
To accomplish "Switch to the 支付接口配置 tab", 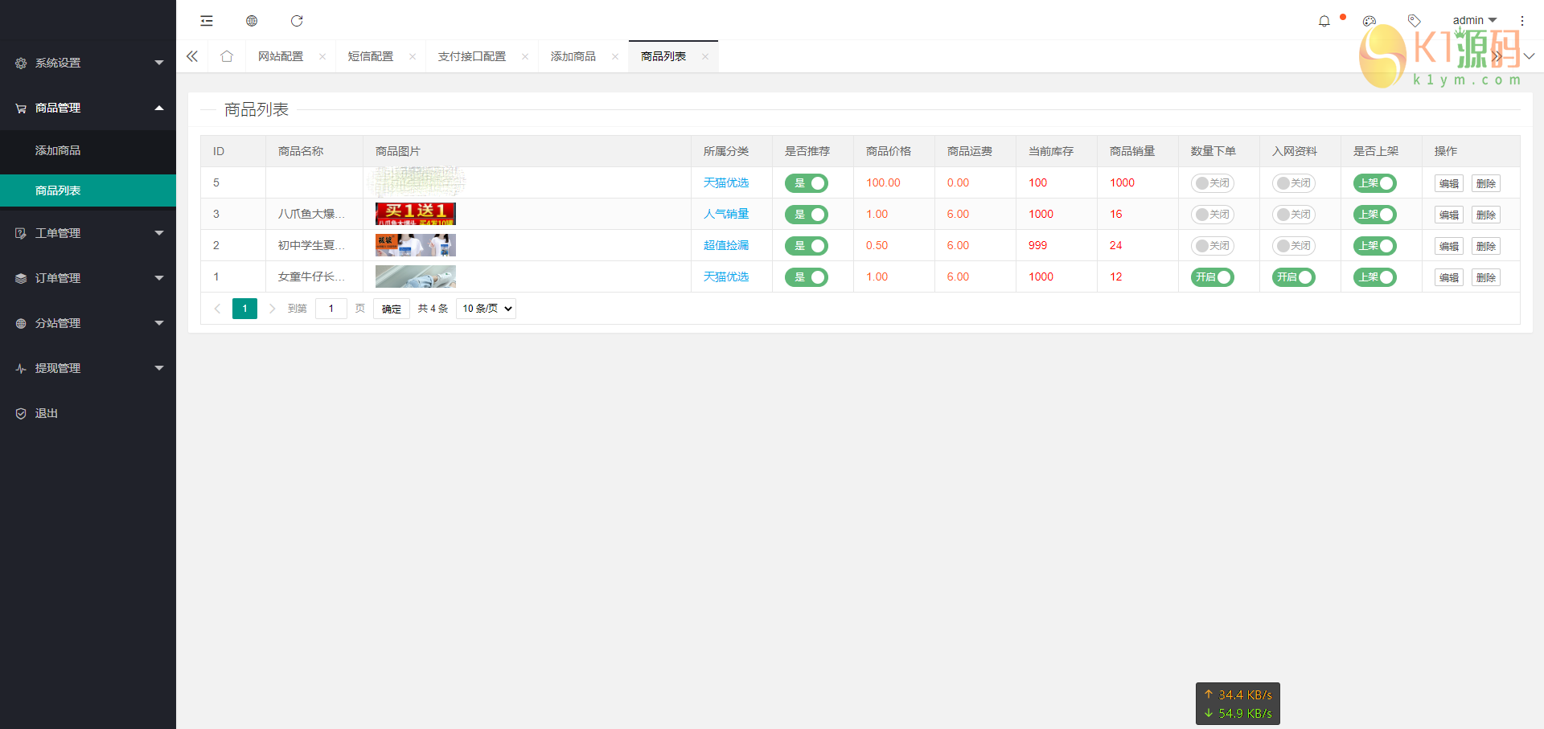I will [472, 56].
